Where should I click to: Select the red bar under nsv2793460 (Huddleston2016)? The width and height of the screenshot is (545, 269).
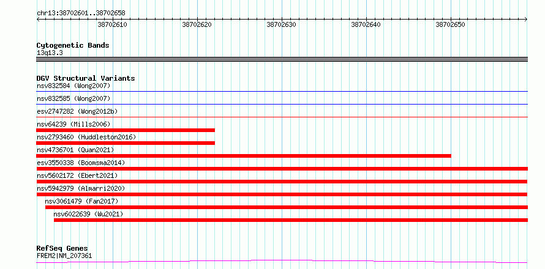click(126, 143)
